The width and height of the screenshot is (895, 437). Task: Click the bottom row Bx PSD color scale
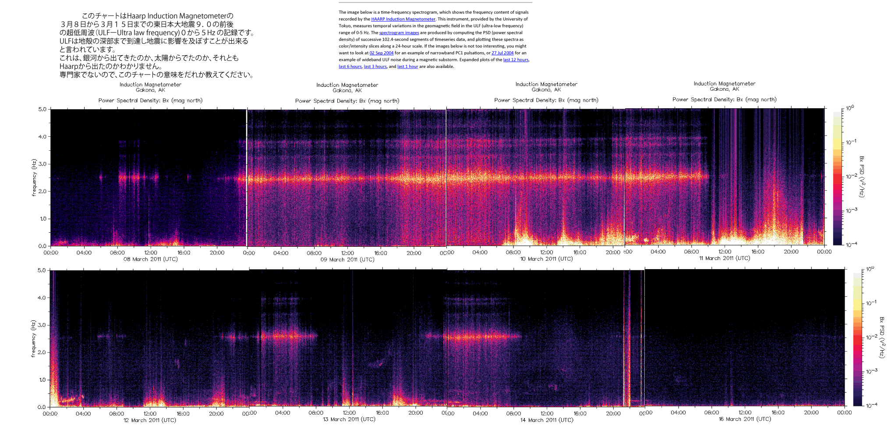pos(858,339)
